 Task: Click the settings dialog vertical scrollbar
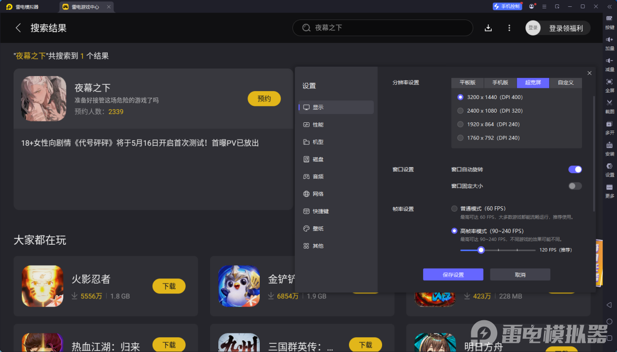point(594,154)
